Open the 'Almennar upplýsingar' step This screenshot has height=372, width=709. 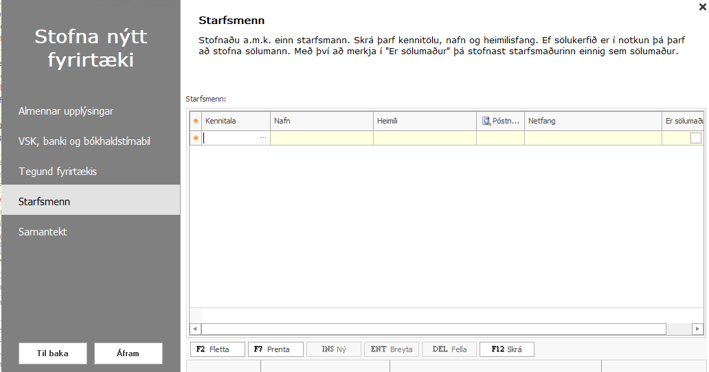tap(66, 111)
